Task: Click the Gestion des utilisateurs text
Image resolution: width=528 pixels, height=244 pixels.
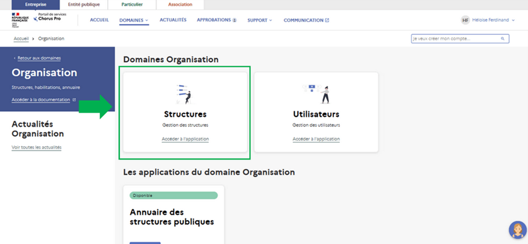Action: 316,125
